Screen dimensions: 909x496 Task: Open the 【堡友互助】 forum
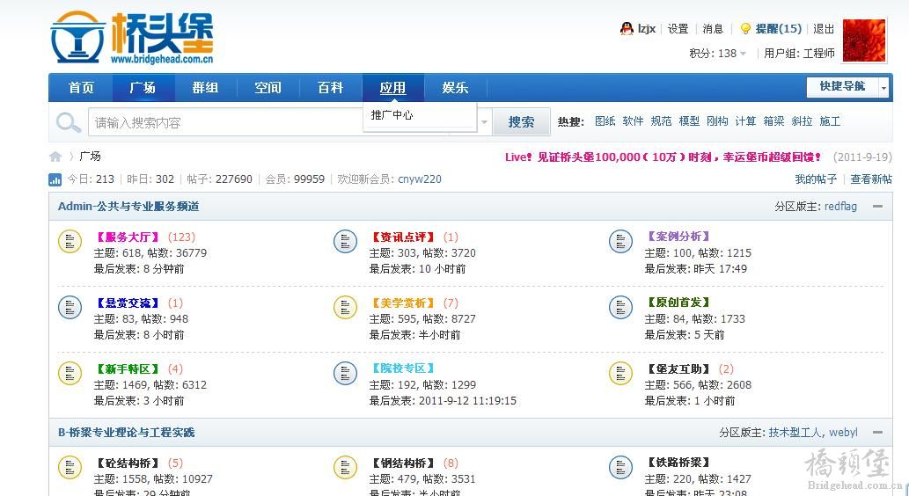pyautogui.click(x=678, y=369)
